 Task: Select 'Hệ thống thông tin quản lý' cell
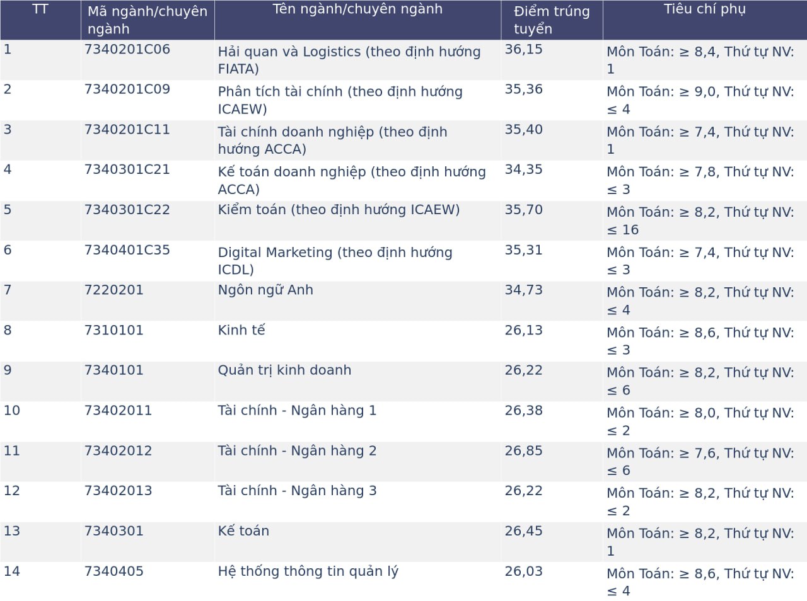[308, 571]
